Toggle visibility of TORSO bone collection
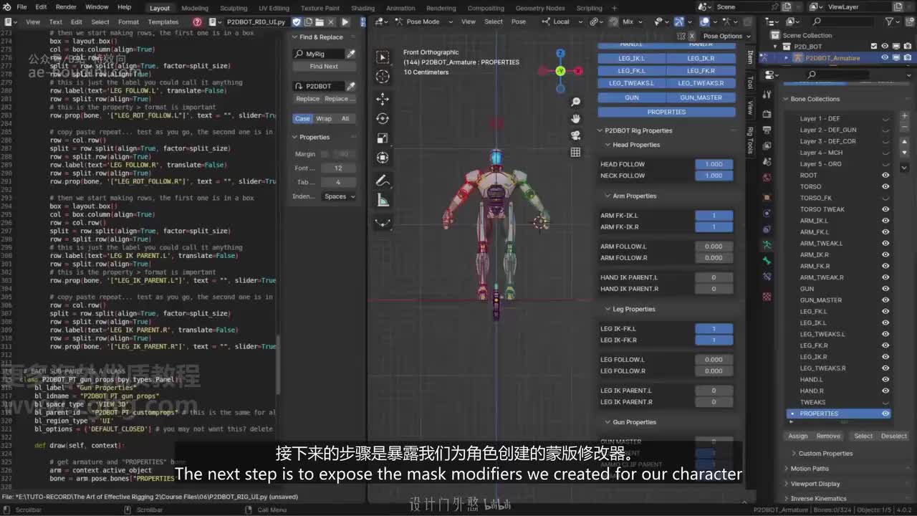 pyautogui.click(x=885, y=187)
